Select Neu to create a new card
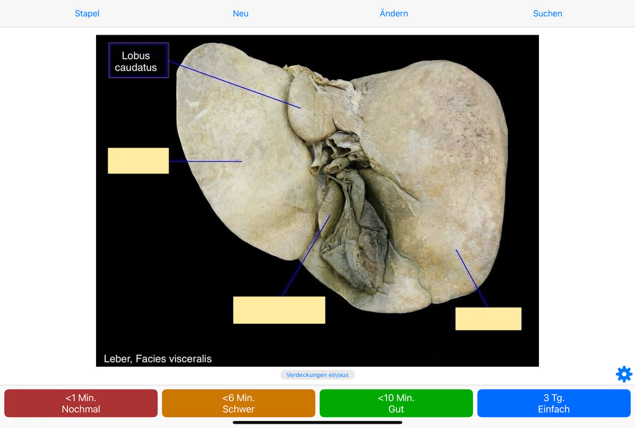Screen dimensions: 635x428 coord(241,13)
